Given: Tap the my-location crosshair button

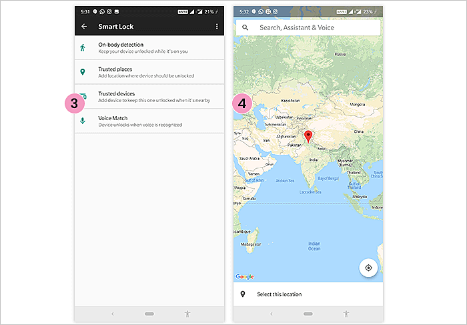Looking at the screenshot, I should 368,268.
